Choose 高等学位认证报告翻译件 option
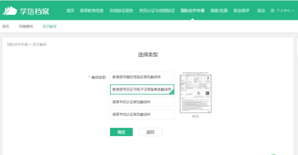 tap(142, 115)
